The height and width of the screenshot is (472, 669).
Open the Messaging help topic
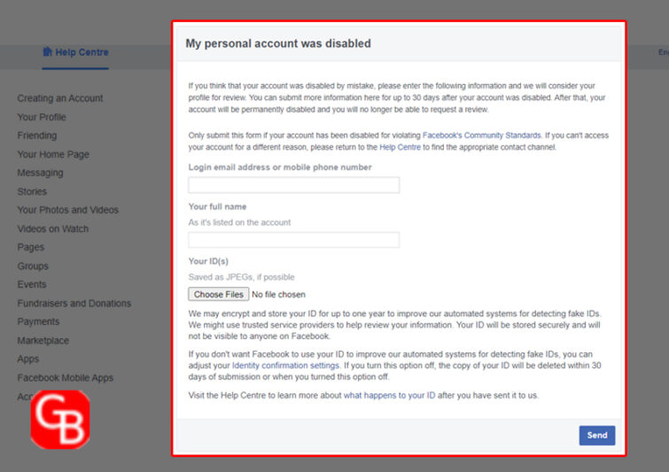click(x=40, y=173)
